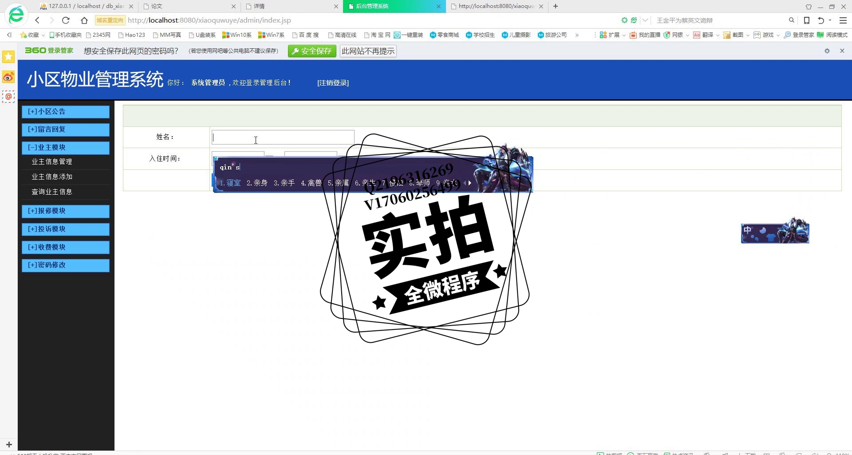Collapse the [-]业主模块 menu
This screenshot has height=455, width=852.
click(66, 148)
